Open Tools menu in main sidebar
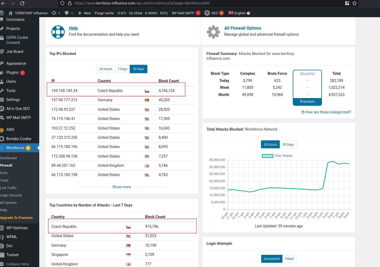 [x=11, y=91]
